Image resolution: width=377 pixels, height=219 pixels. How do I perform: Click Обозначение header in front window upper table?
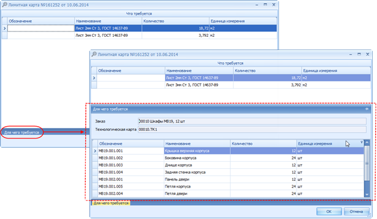click(130, 71)
